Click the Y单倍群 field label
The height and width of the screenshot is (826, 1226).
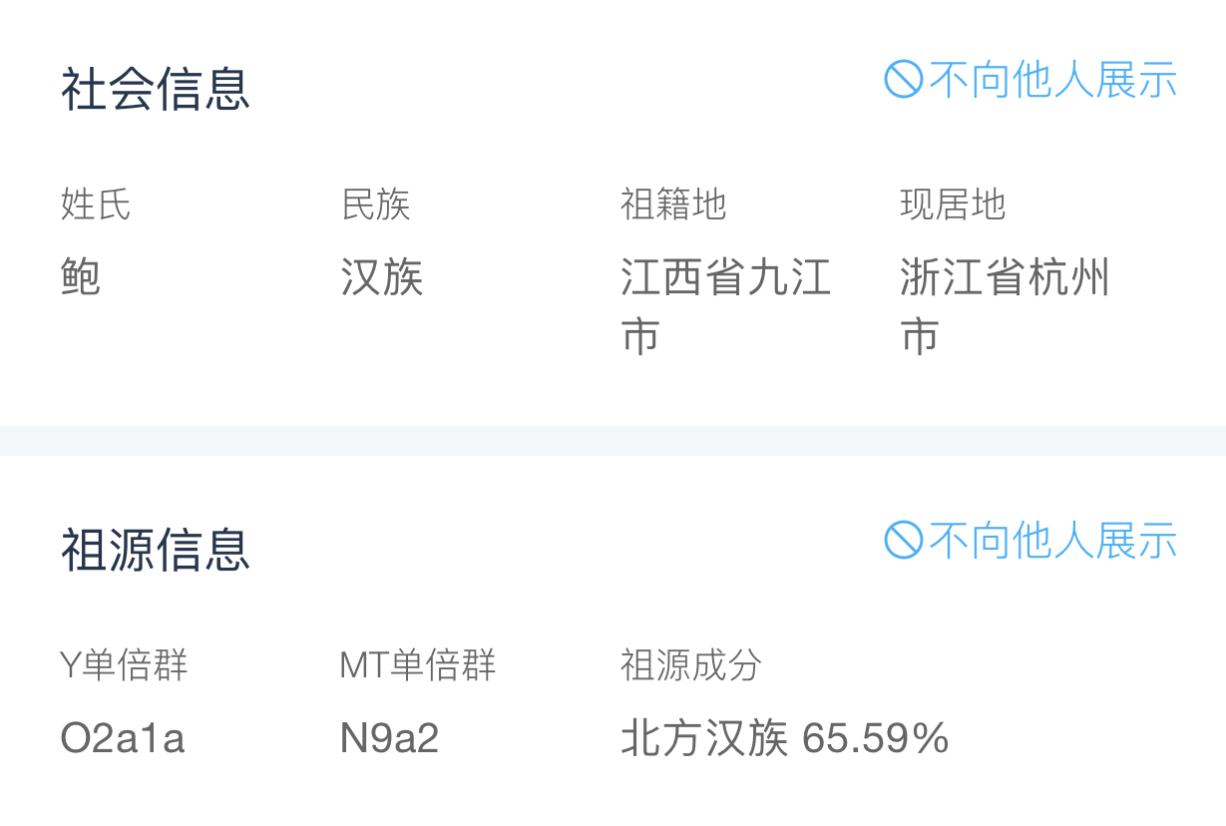(x=124, y=664)
